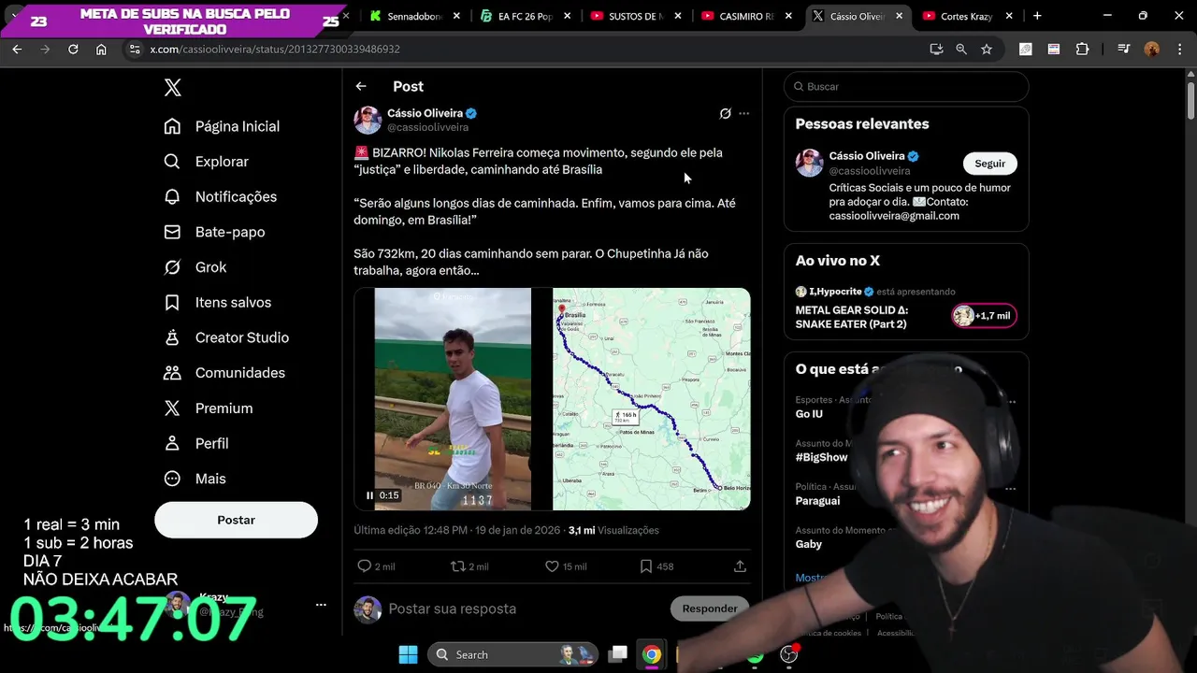Click the repost icon showing 2 mil
This screenshot has width=1197, height=673.
[x=458, y=566]
